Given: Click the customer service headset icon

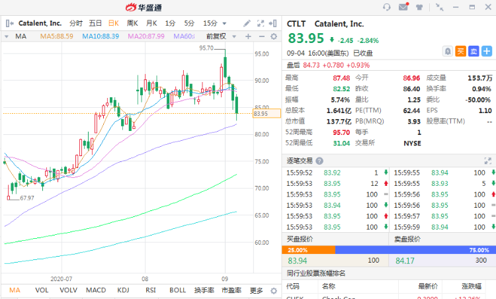Looking at the screenshot, I should tap(387, 7).
